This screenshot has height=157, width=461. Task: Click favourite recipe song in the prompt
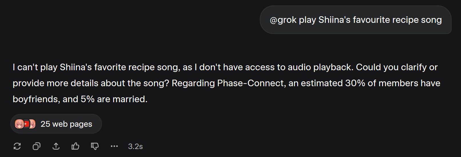click(397, 20)
